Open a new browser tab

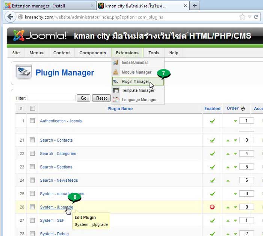tap(195, 6)
